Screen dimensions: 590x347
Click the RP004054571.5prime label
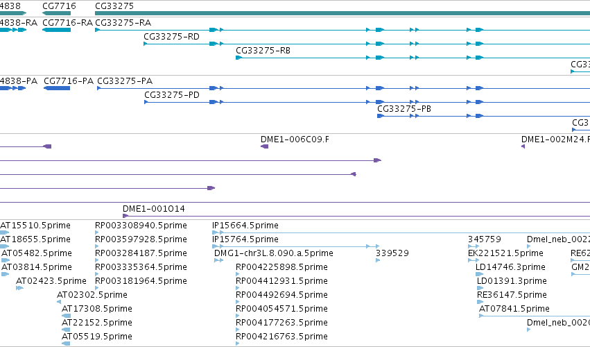pos(282,309)
